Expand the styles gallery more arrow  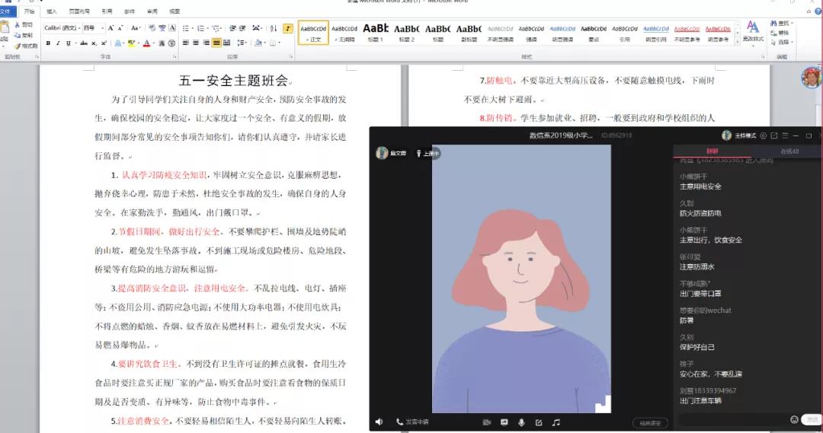pos(737,43)
